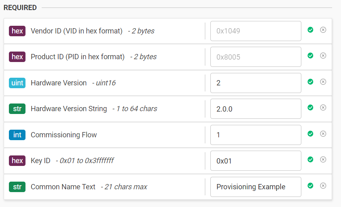Click the clear icon for Common Name Text
The height and width of the screenshot is (207, 341).
pyautogui.click(x=323, y=186)
